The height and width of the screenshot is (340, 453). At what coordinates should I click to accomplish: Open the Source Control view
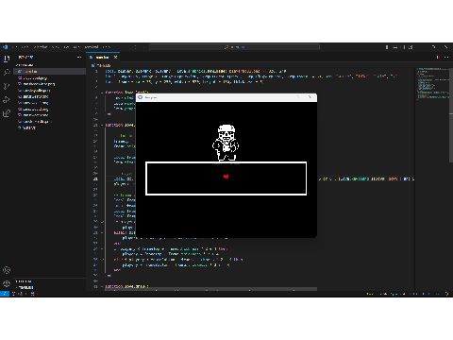point(7,86)
